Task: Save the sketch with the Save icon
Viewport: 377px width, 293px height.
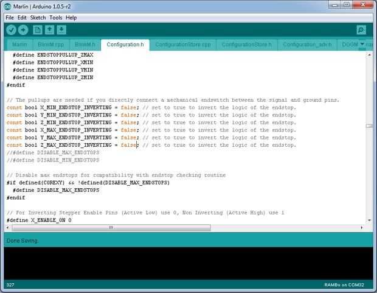Action: 61,30
